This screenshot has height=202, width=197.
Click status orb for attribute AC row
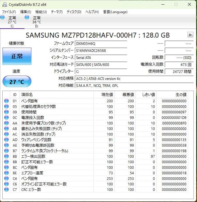(6, 134)
